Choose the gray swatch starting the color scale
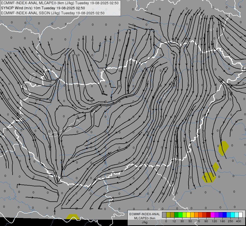 164,215
